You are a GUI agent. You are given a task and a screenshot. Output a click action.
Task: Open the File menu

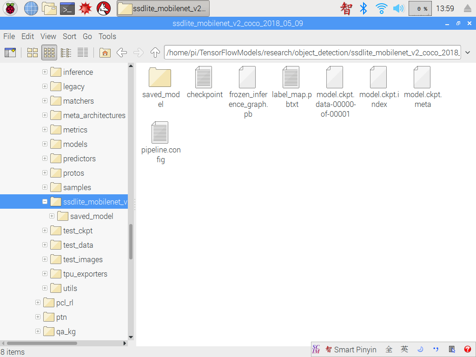tap(9, 36)
